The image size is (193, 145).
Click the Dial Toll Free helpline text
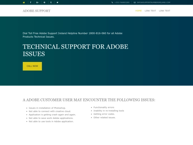(x=73, y=35)
